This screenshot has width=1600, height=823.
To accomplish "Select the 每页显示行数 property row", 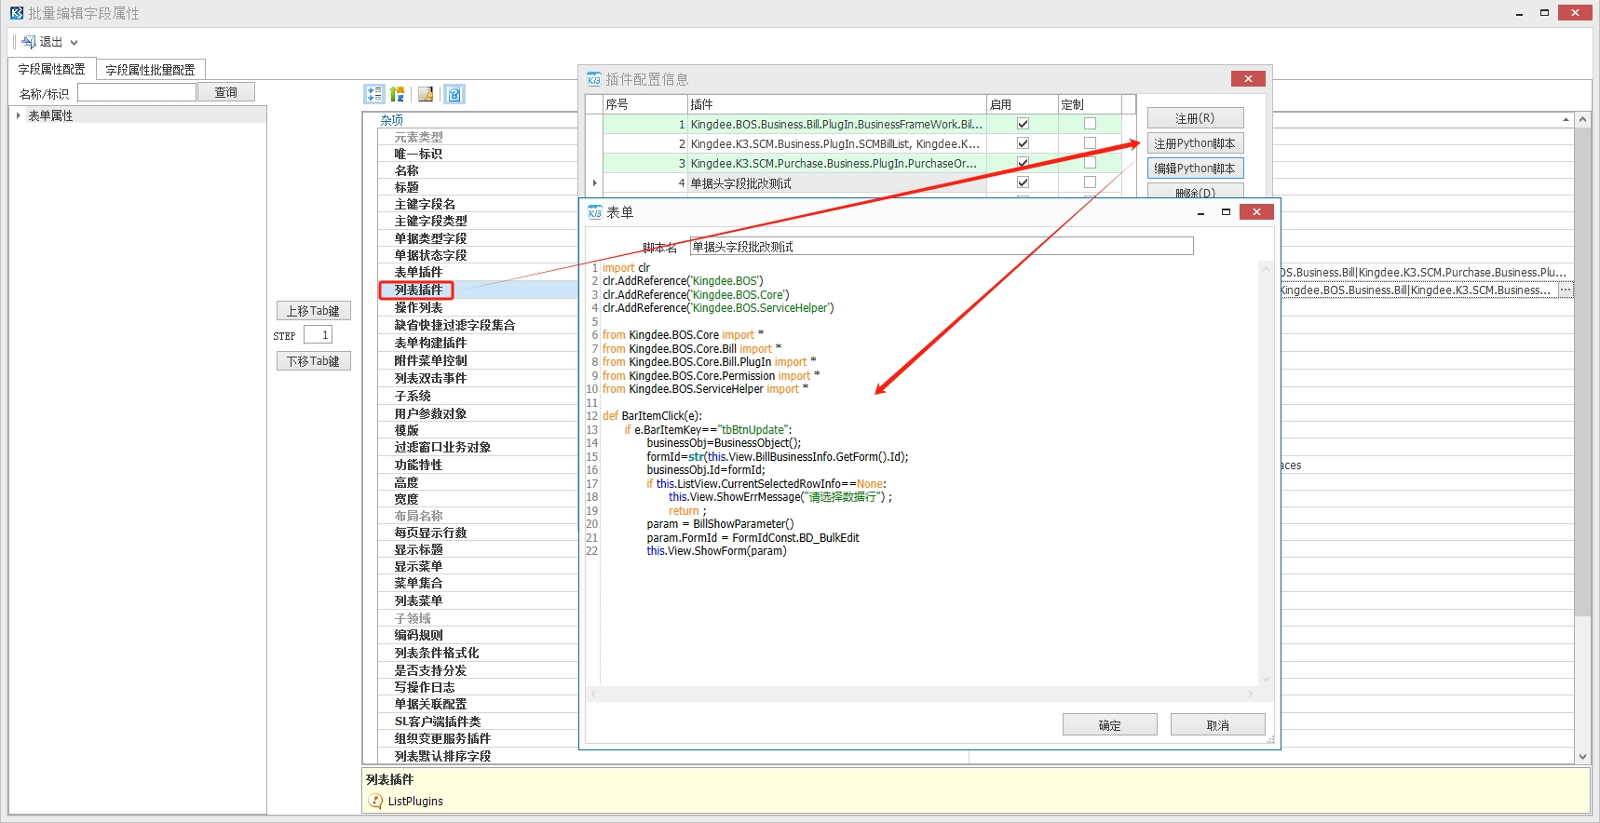I will pos(478,533).
